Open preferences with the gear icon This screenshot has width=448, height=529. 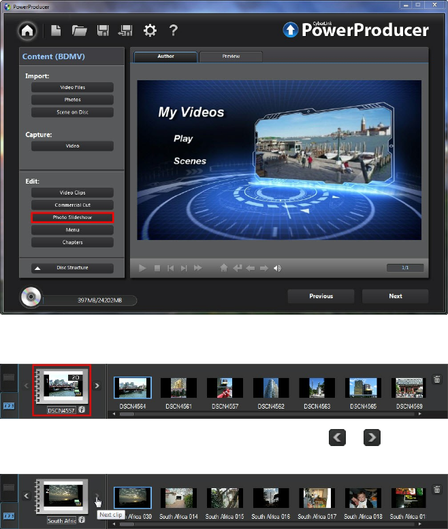pos(150,31)
